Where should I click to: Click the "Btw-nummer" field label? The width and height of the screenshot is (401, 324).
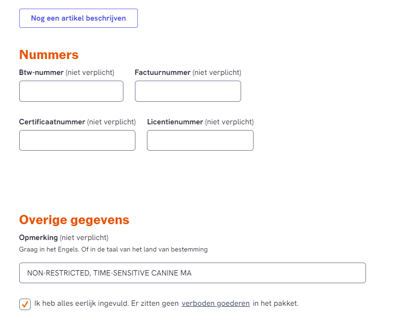pyautogui.click(x=41, y=72)
